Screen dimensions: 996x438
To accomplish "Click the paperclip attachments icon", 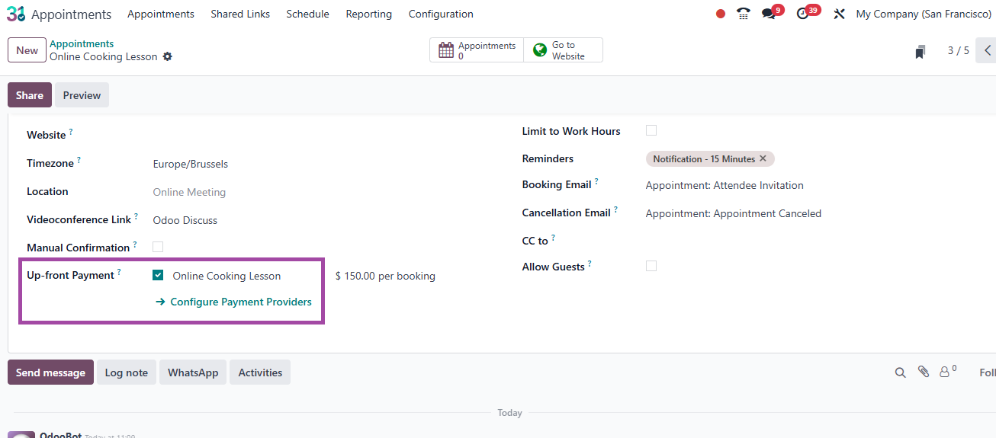I will click(x=924, y=372).
